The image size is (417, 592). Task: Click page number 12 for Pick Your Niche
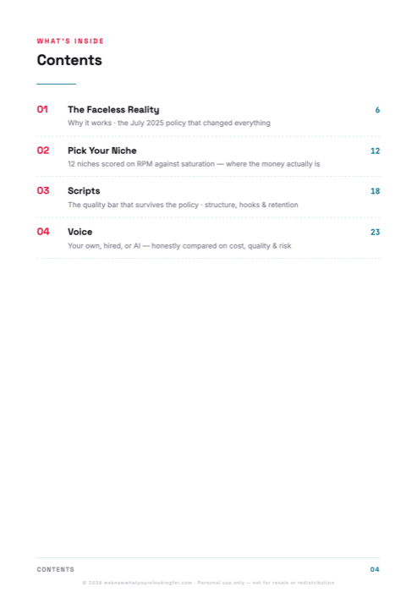375,151
